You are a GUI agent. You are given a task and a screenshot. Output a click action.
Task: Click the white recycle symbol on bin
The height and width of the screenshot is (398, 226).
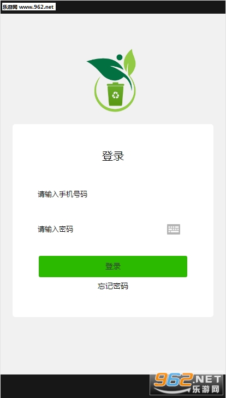pos(116,95)
